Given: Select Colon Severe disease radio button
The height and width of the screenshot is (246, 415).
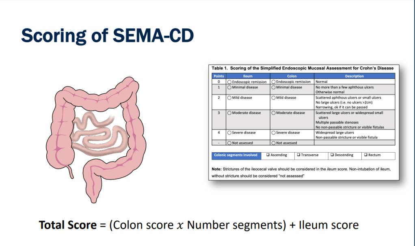Looking at the screenshot, I should click(x=273, y=133).
